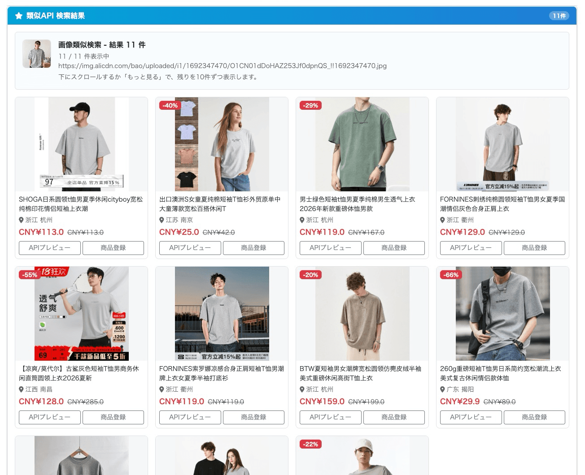Image resolution: width=585 pixels, height=475 pixels.
Task: Open APIプレビュー for FORNINES索罗娜凉感 item
Action: click(x=190, y=417)
